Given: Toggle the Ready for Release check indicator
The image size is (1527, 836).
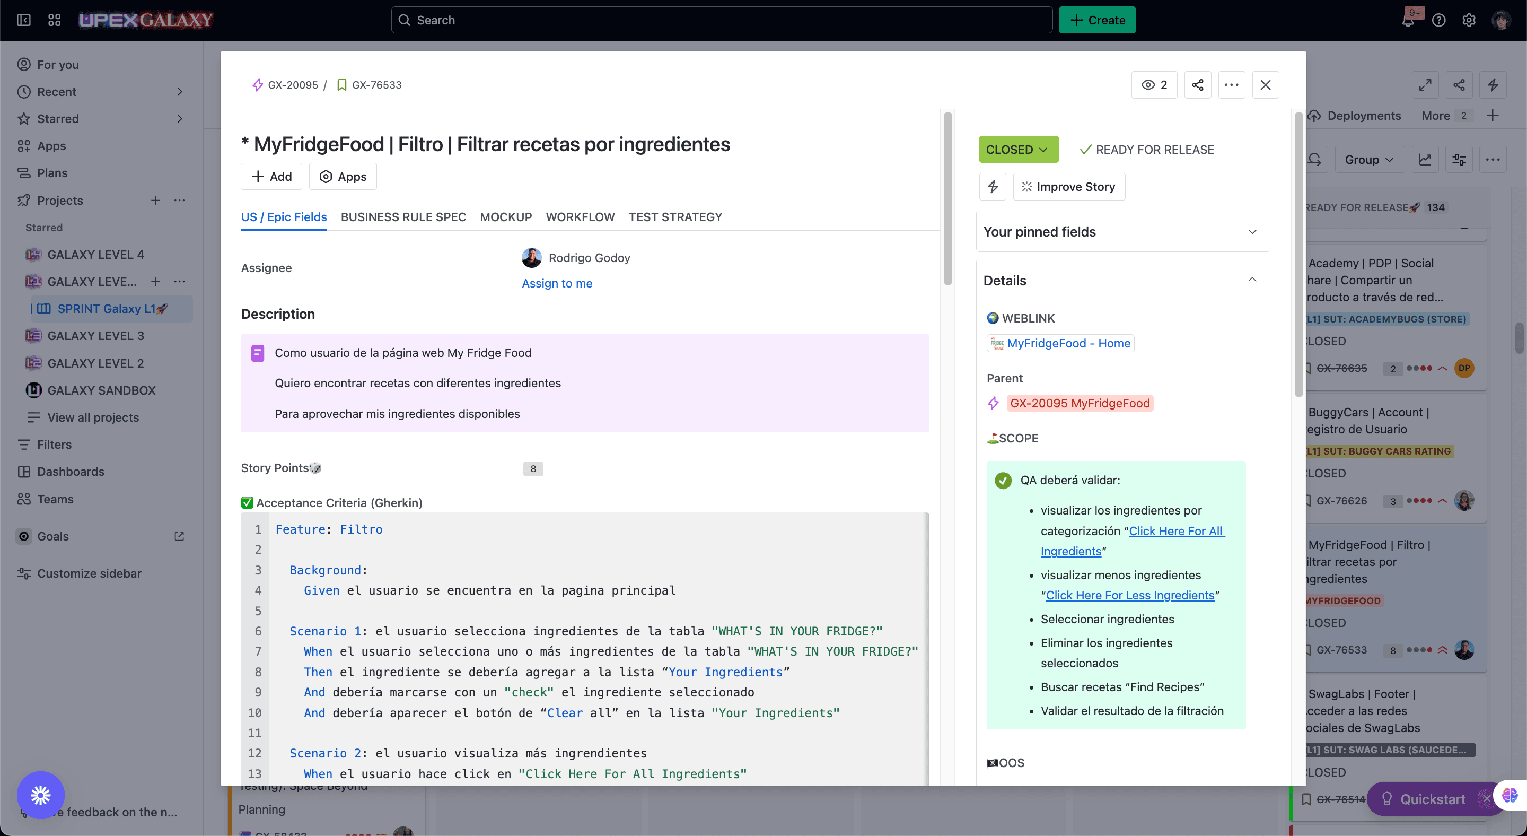Looking at the screenshot, I should [x=1085, y=150].
